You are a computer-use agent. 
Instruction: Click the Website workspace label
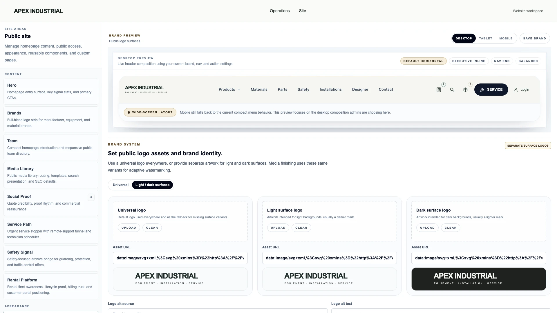[528, 11]
